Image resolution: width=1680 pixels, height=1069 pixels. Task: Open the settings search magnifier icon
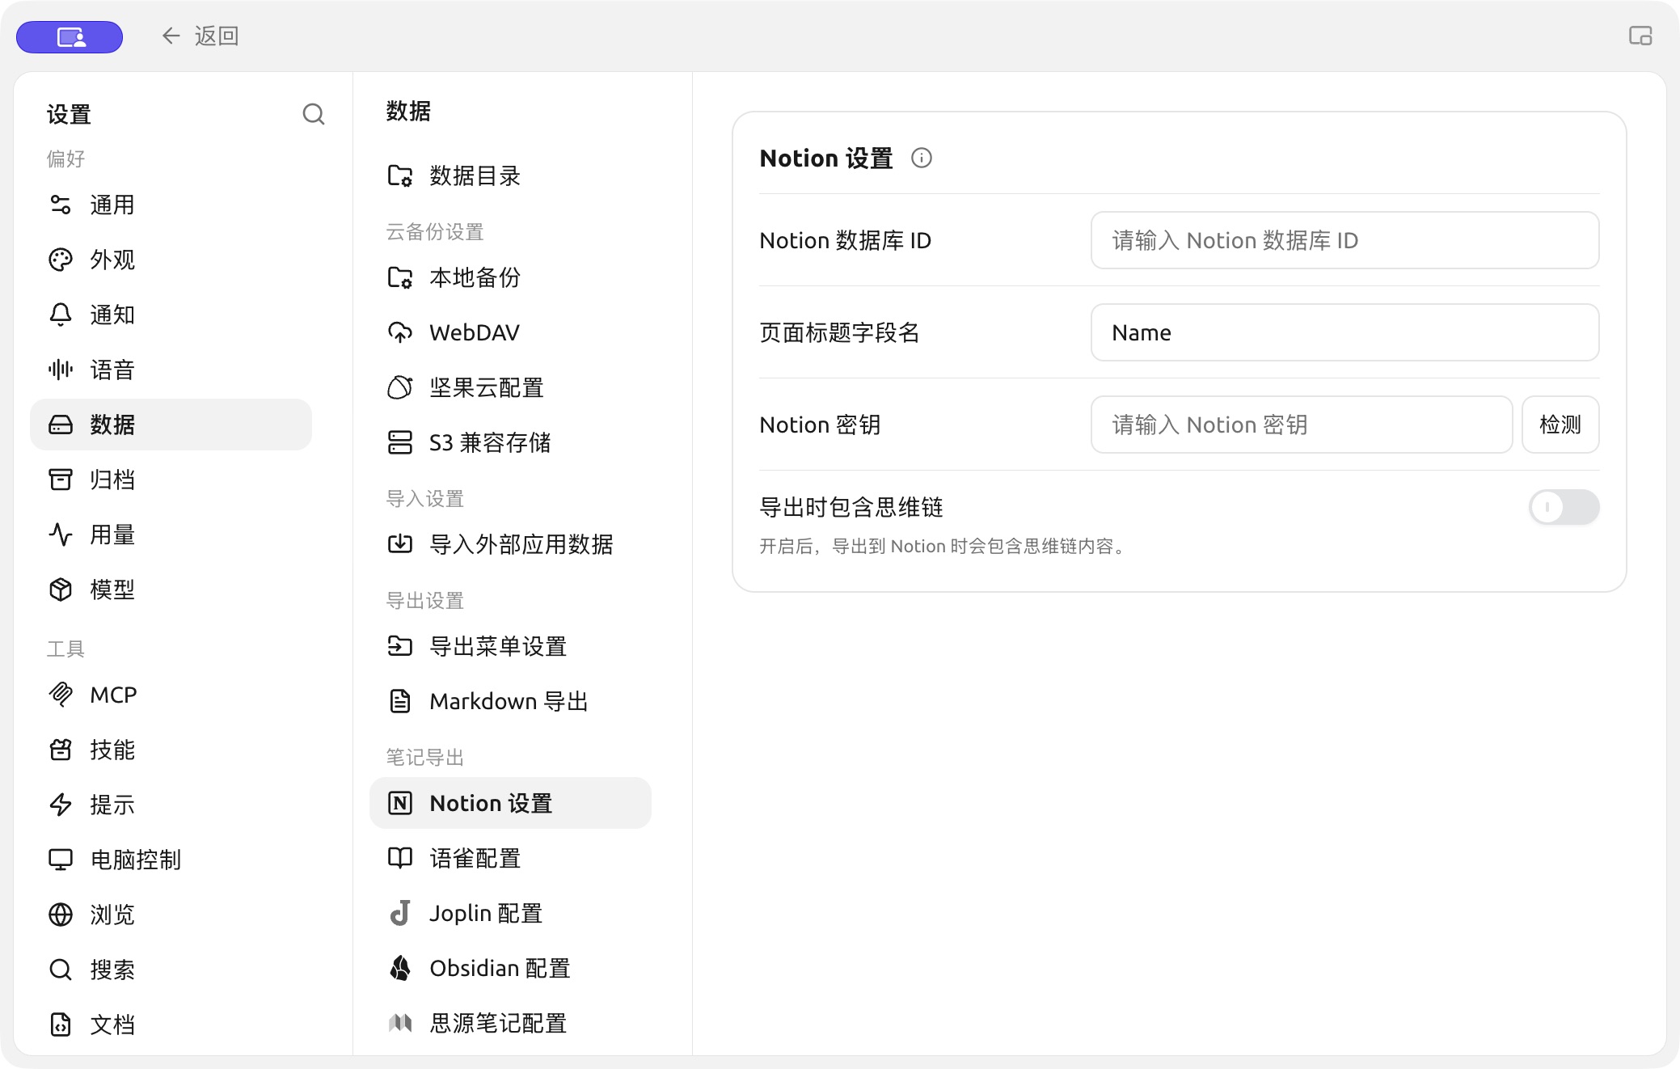(x=314, y=114)
